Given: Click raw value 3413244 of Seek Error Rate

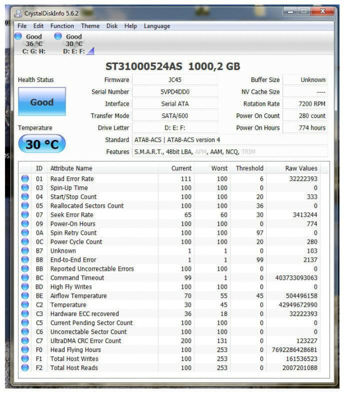Looking at the screenshot, I should click(x=305, y=215).
